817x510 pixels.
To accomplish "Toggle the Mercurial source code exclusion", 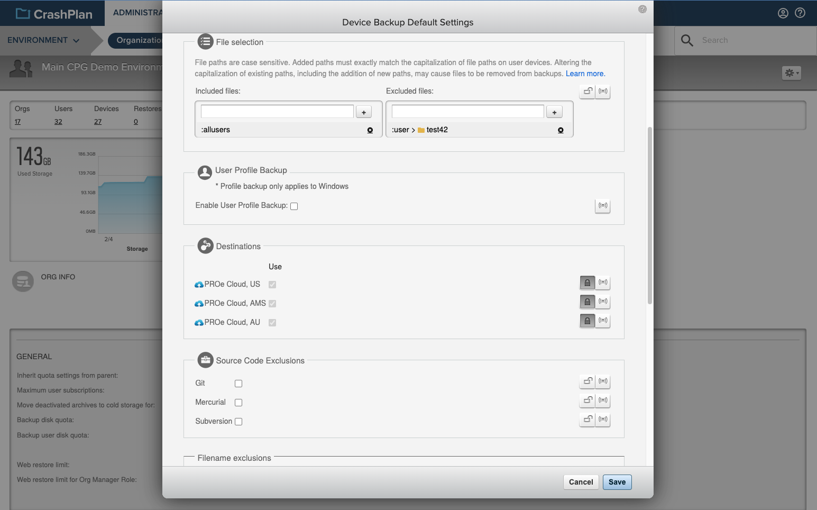I will (238, 402).
